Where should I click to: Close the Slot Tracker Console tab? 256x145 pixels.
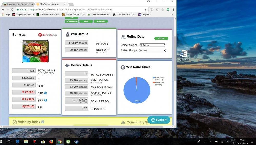pos(65,4)
